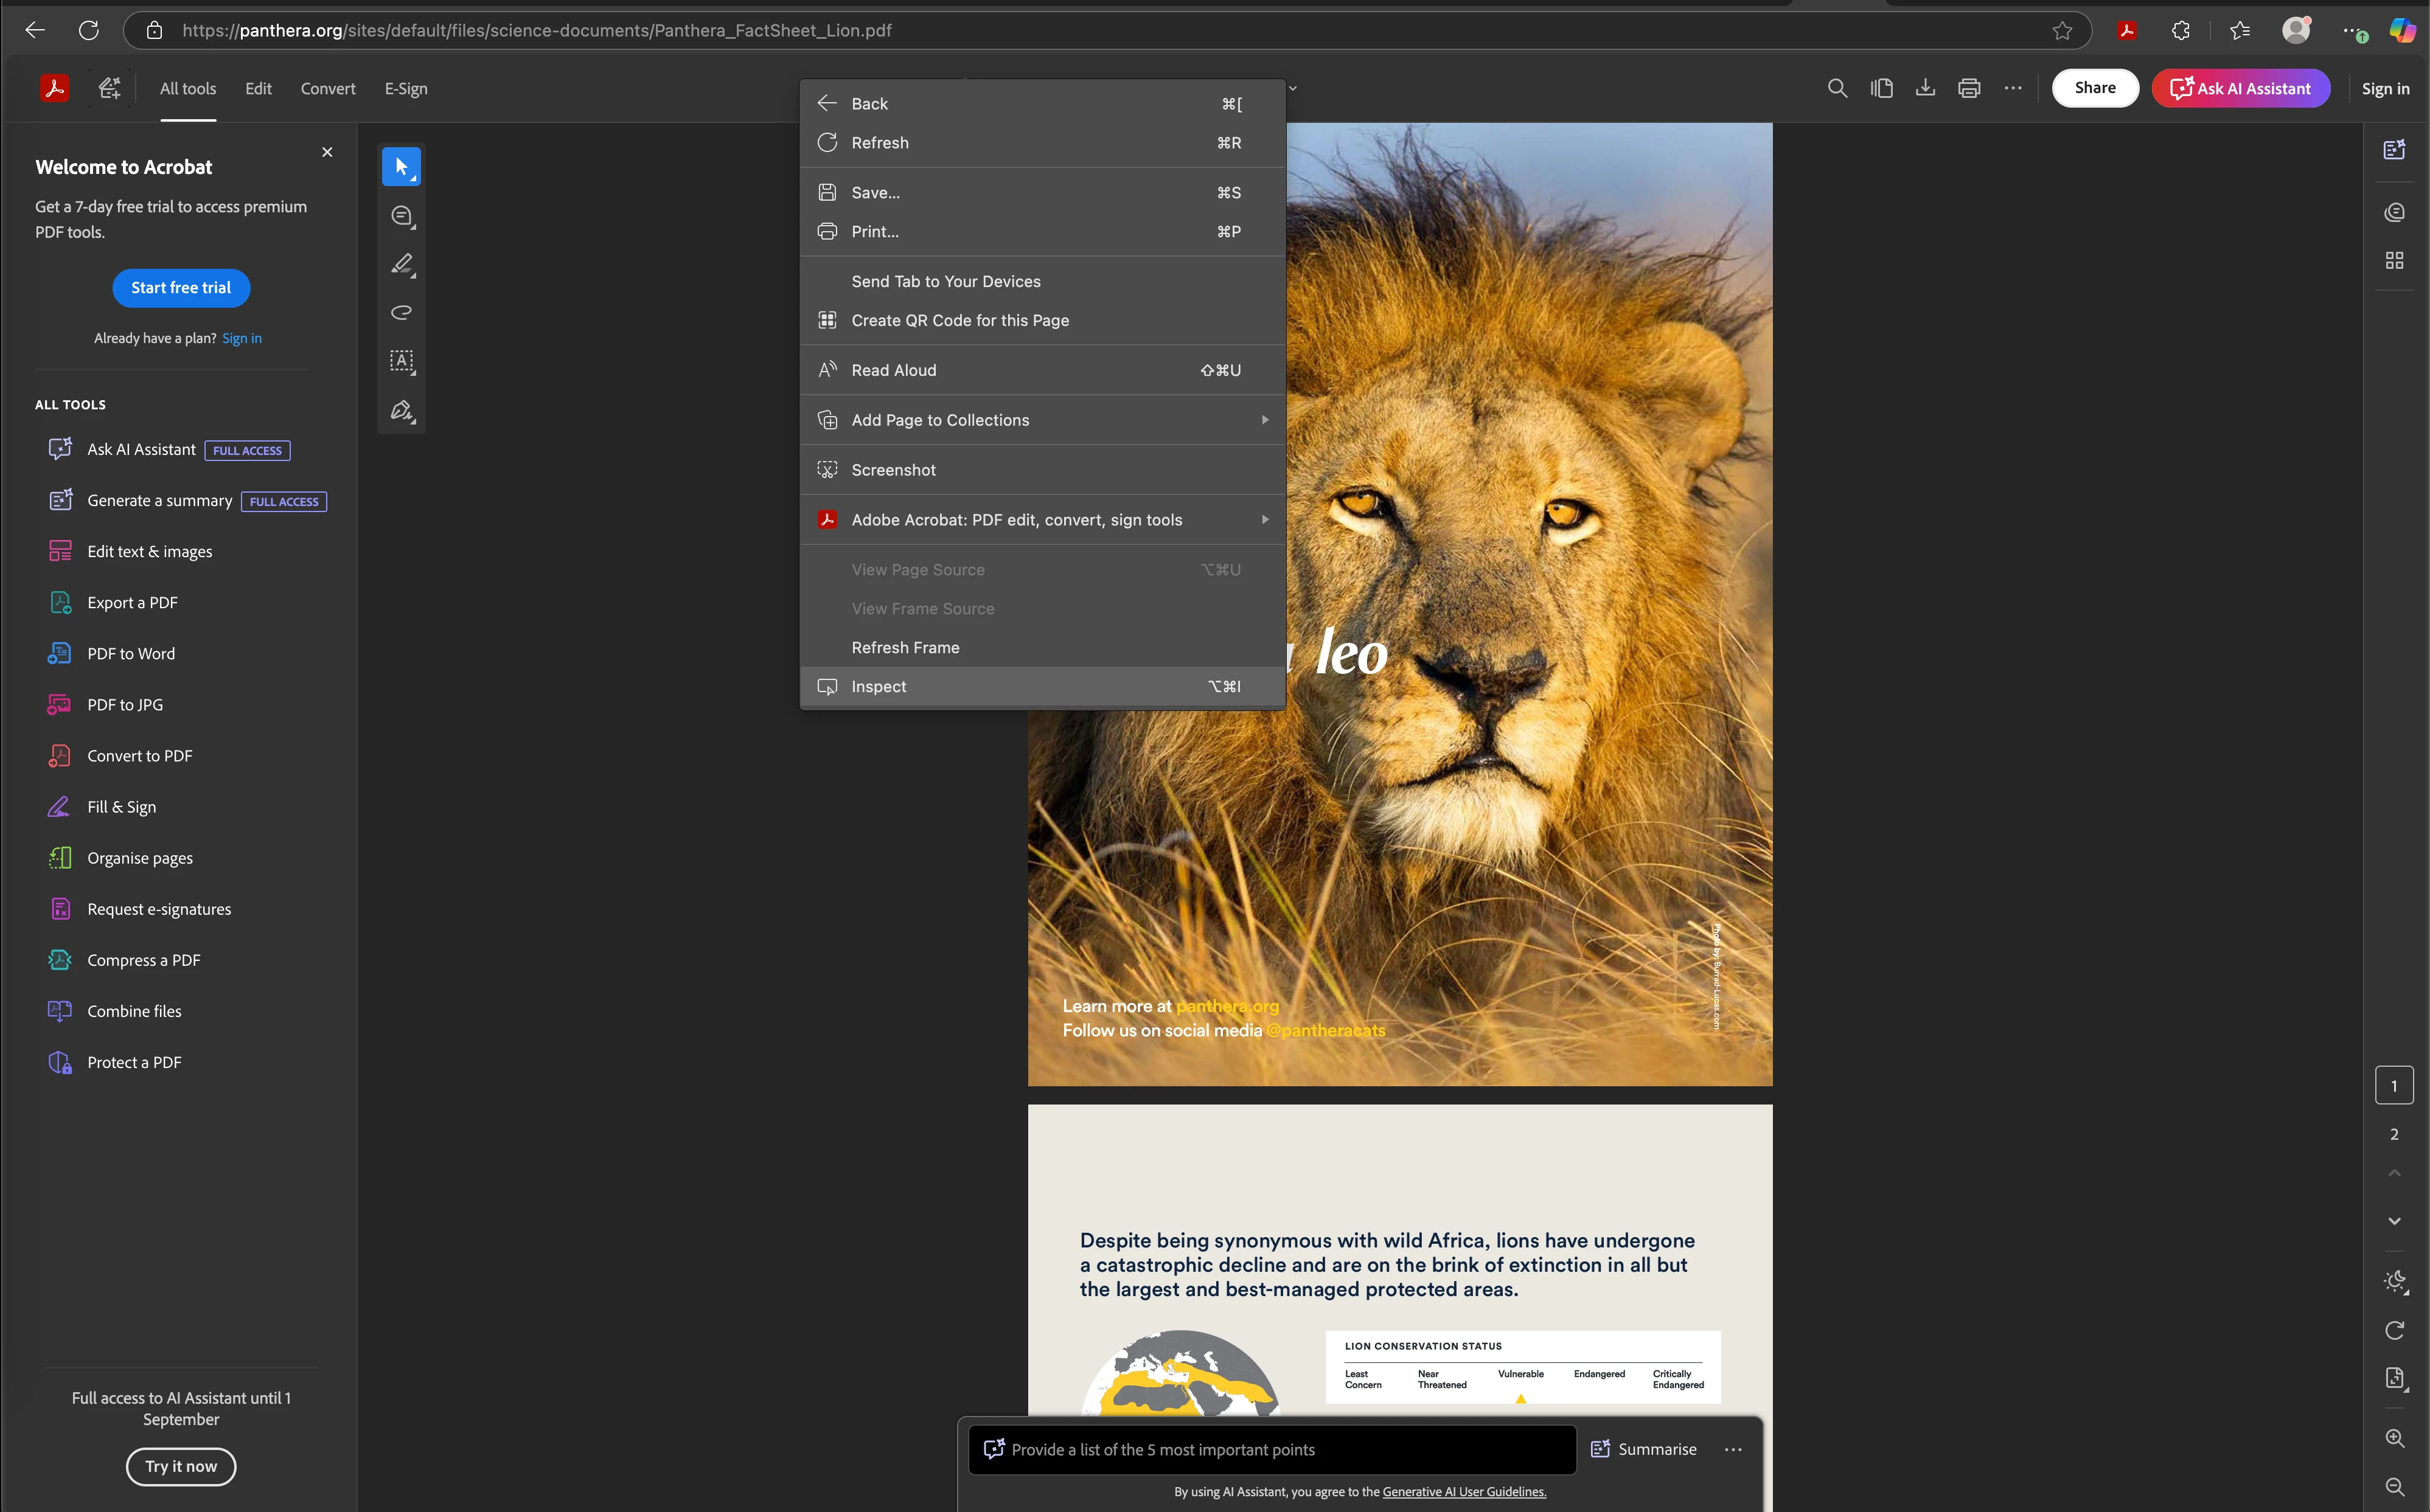Open Generative AI User Guidelines link
The image size is (2430, 1512).
(1464, 1491)
